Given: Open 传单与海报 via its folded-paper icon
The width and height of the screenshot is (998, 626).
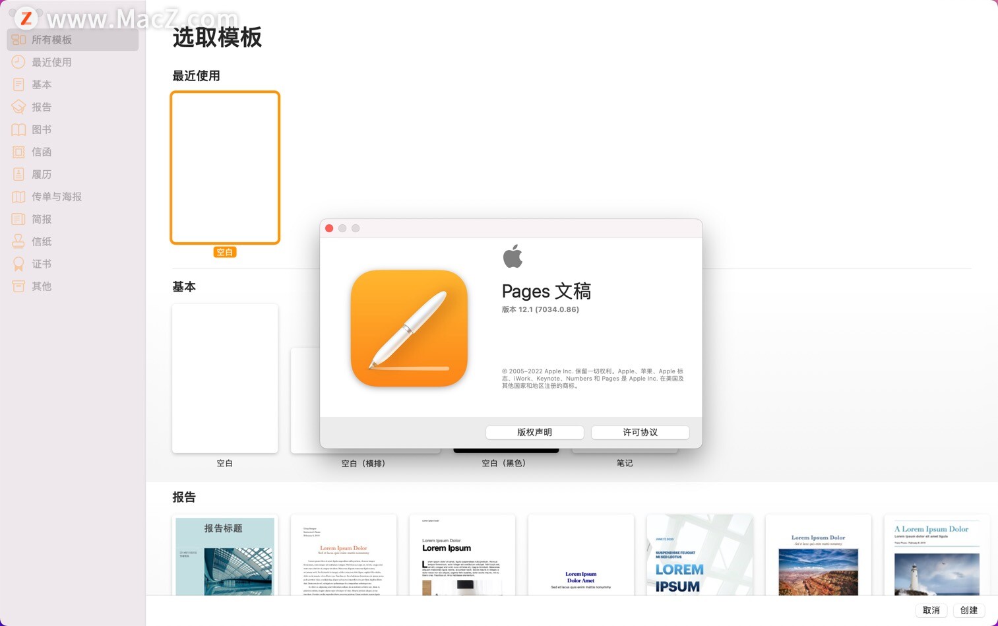Looking at the screenshot, I should [18, 197].
